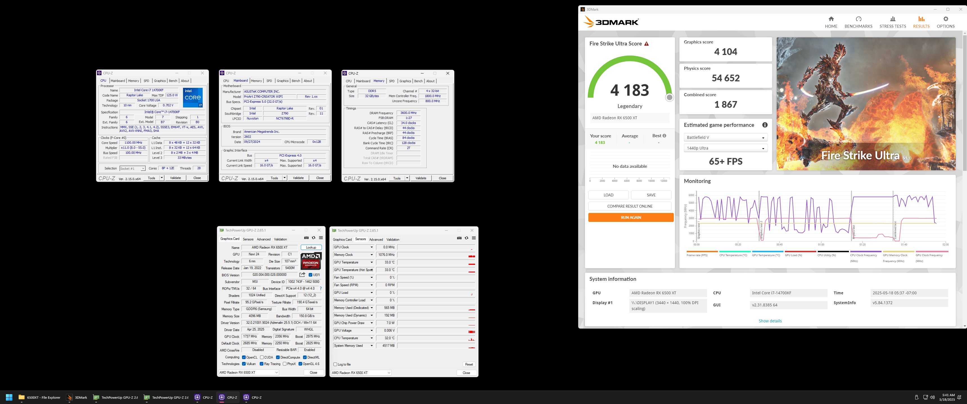The width and height of the screenshot is (967, 404).
Task: Switch to Bench tab in CPU-Z Memory window
Action: coord(418,81)
